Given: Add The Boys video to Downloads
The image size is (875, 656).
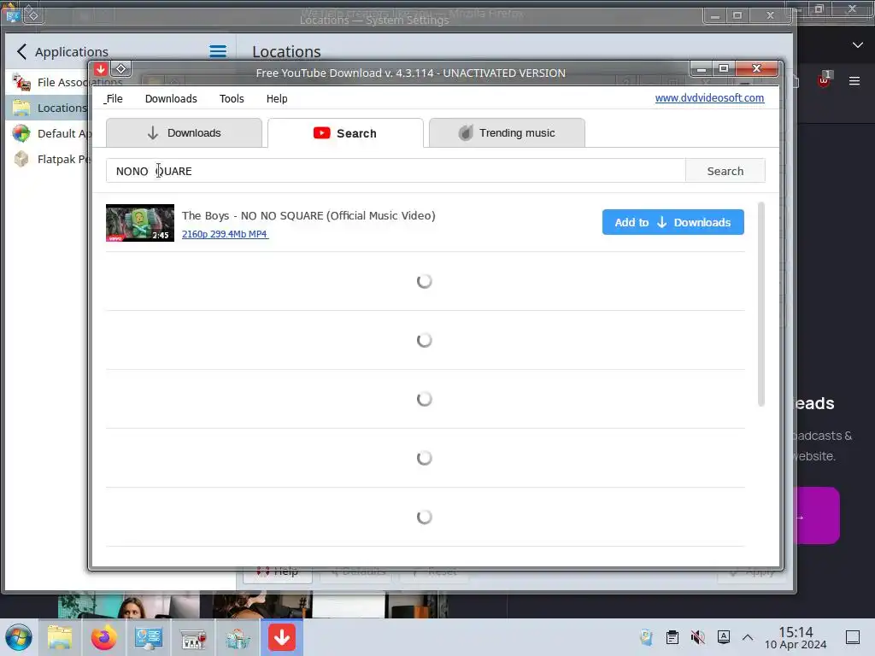Looking at the screenshot, I should [x=673, y=222].
